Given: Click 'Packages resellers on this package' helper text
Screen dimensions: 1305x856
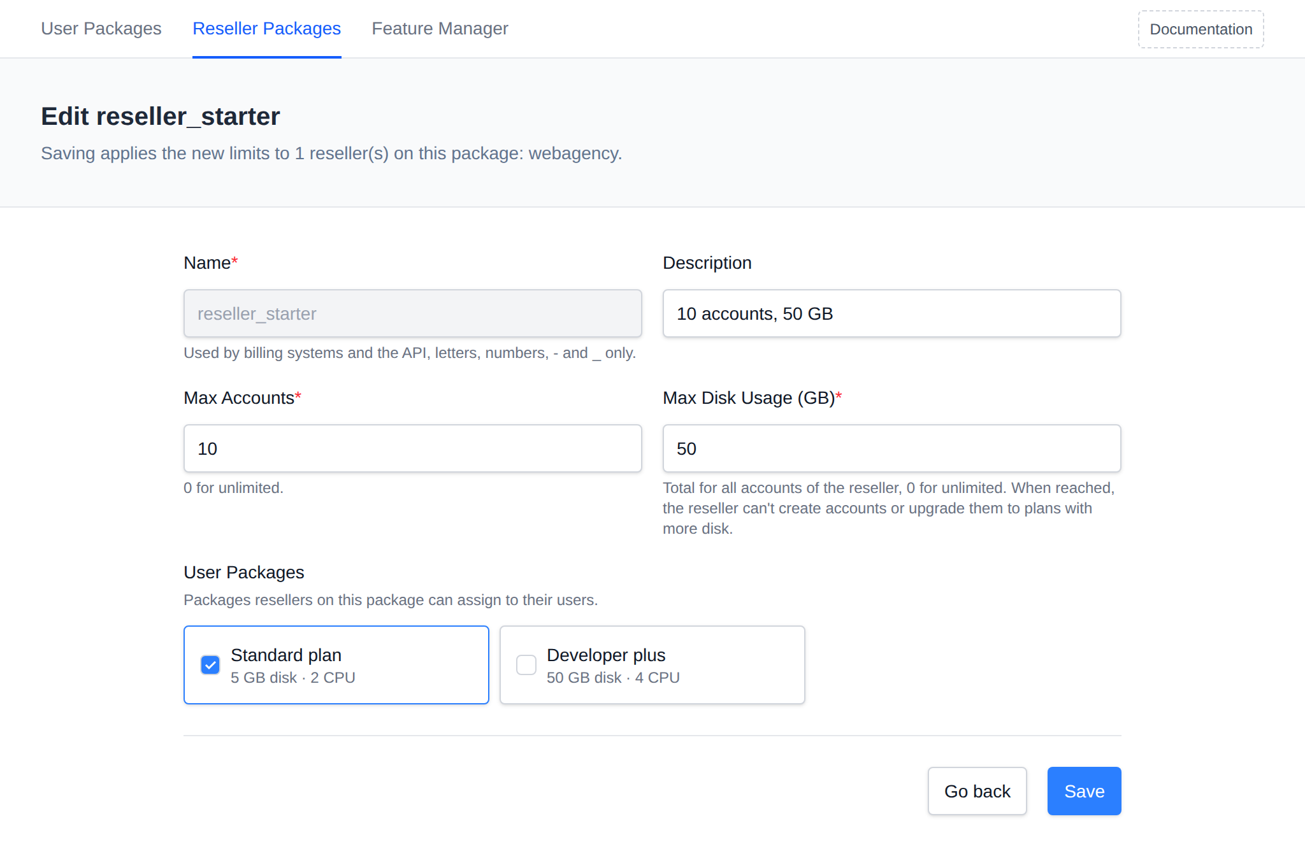Looking at the screenshot, I should click(391, 600).
